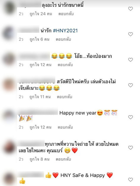This screenshot has width=140, height=186.
Task: Tap heart beside 'ทุกภาพที่หวานใจถ่ายให้' comment
Action: [130, 148]
